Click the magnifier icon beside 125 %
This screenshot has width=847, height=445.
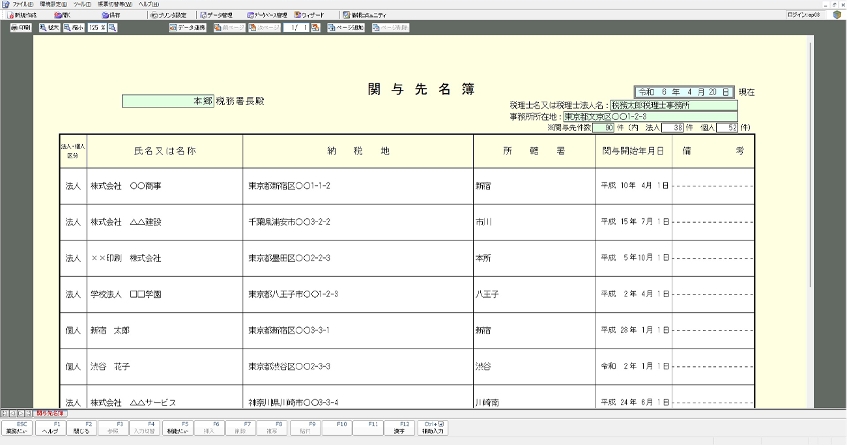tap(113, 28)
